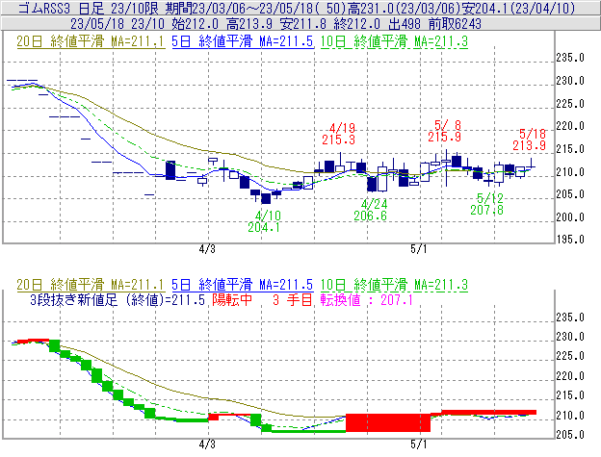Click the dark candlestick at the 4/10 low
The height and width of the screenshot is (457, 601).
266,198
